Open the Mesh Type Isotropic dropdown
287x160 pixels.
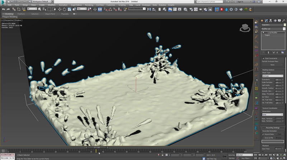click(272, 76)
